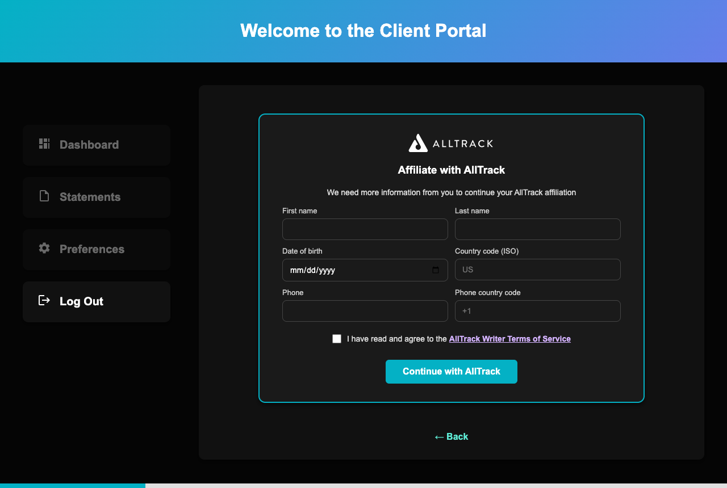The height and width of the screenshot is (488, 727).
Task: Click the Log Out arrow icon
Action: pos(44,300)
